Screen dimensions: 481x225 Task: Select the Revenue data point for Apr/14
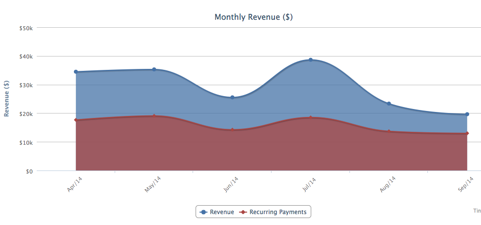(76, 72)
